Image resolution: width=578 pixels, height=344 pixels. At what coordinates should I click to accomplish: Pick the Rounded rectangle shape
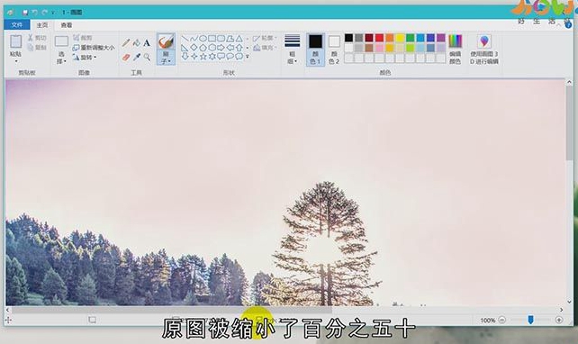221,39
